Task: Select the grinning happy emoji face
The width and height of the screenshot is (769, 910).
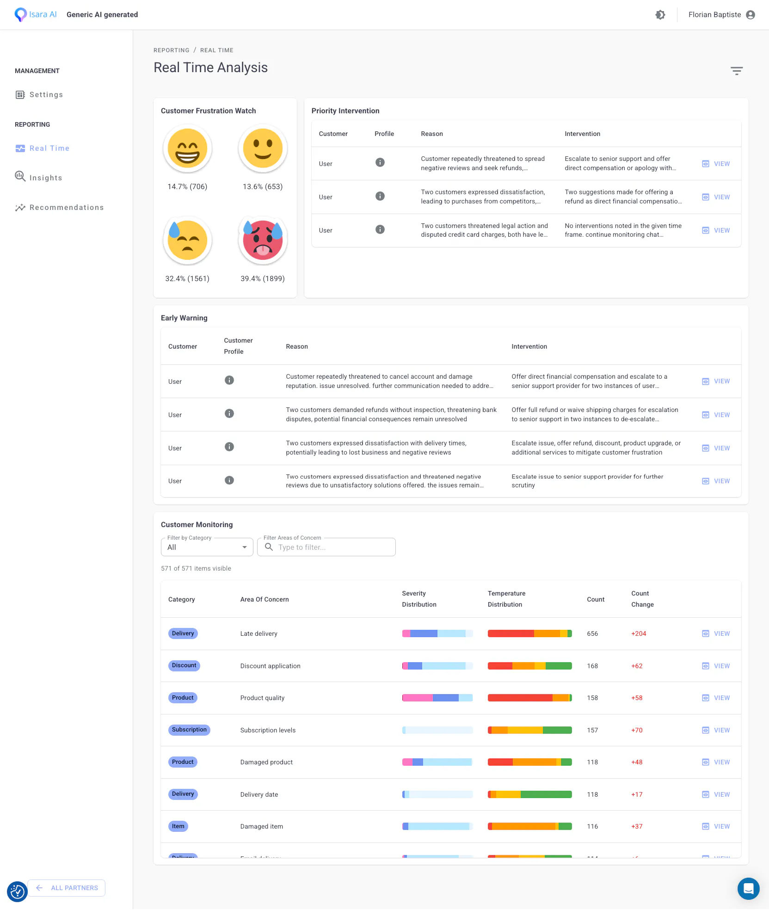Action: tap(187, 148)
